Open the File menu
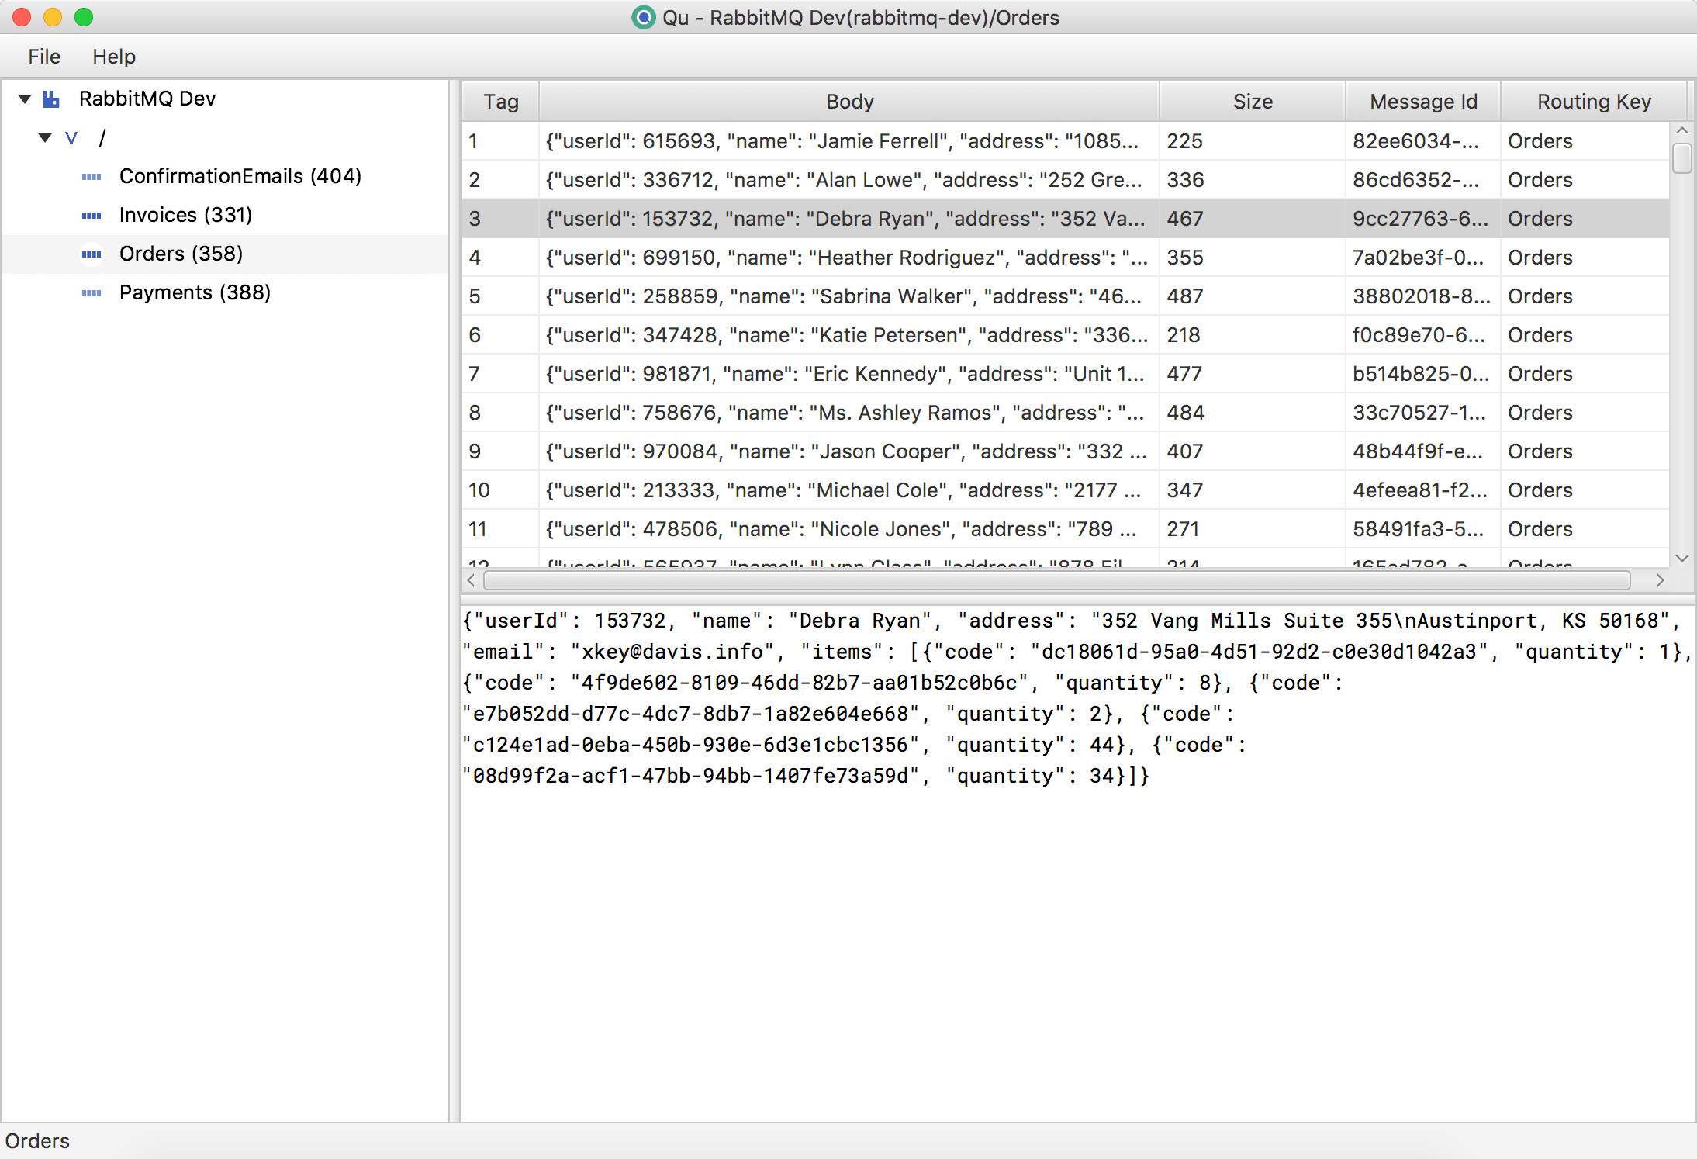The height and width of the screenshot is (1159, 1697). coord(44,57)
